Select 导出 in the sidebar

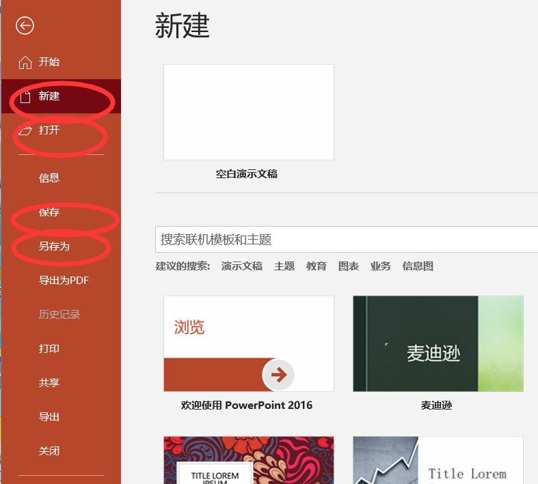(61, 417)
